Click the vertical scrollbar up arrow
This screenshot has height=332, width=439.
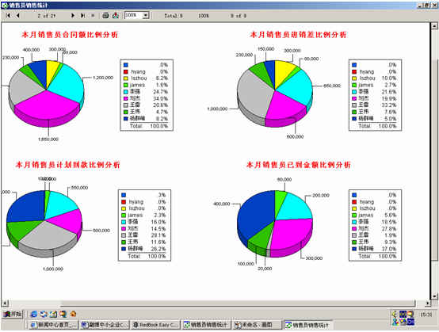pos(434,26)
